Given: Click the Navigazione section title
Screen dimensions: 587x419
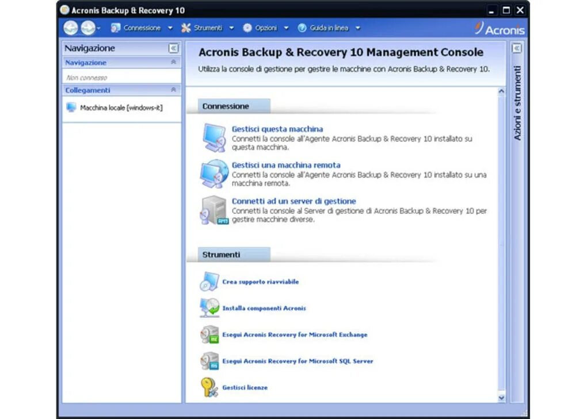Looking at the screenshot, I should coord(86,63).
